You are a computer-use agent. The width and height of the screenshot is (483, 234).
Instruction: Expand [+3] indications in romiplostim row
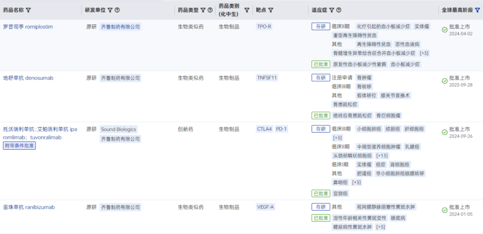click(424, 53)
